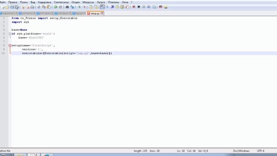
Task: Toggle the Indent guide icon
Action: pos(113,7)
